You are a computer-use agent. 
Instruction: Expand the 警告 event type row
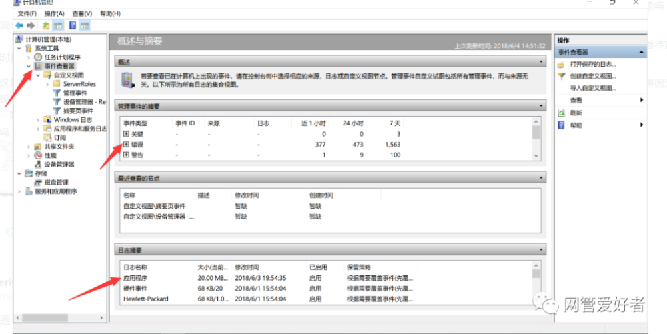click(126, 155)
